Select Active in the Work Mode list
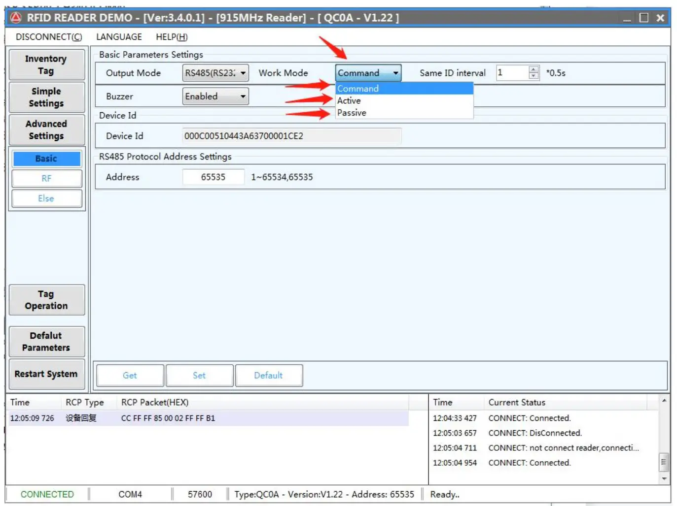Image resolution: width=677 pixels, height=506 pixels. [349, 100]
